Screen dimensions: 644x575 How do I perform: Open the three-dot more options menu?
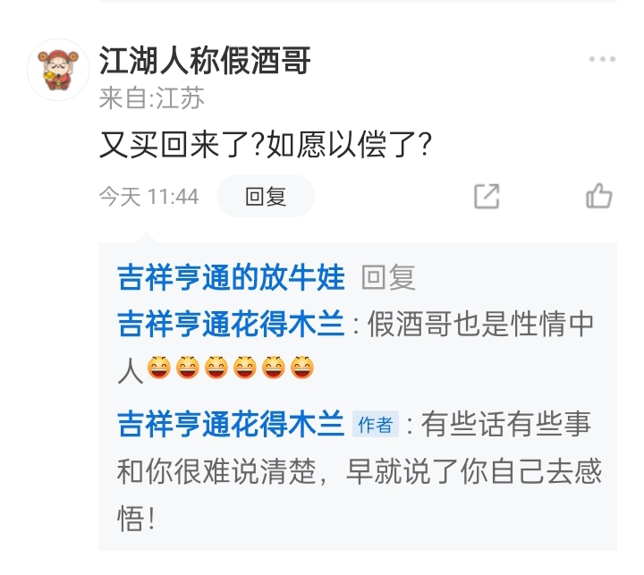(602, 59)
